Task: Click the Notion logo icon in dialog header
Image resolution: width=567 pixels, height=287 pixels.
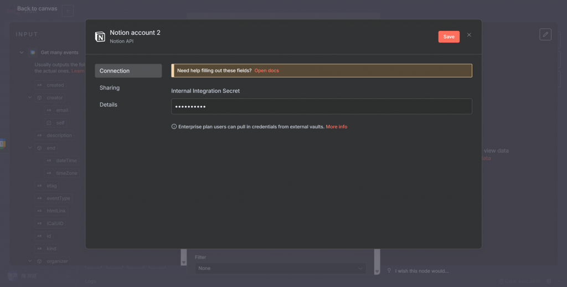Action: 100,36
